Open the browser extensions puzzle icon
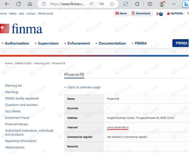Screen dimensions: 189x153 tap(137, 4)
